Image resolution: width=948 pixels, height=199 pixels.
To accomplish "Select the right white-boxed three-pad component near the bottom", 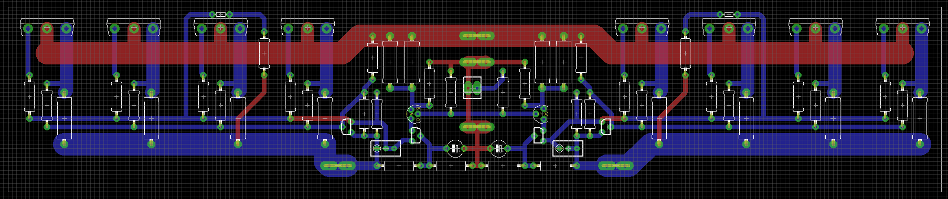I will tap(568, 149).
